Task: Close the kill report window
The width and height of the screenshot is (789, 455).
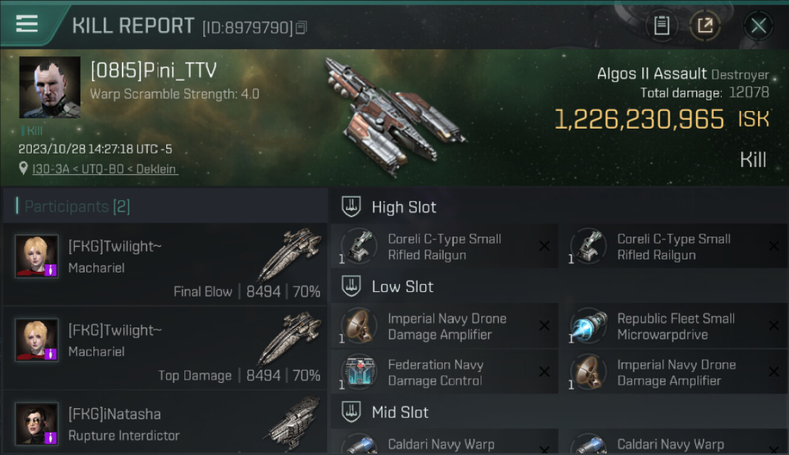Action: tap(758, 25)
